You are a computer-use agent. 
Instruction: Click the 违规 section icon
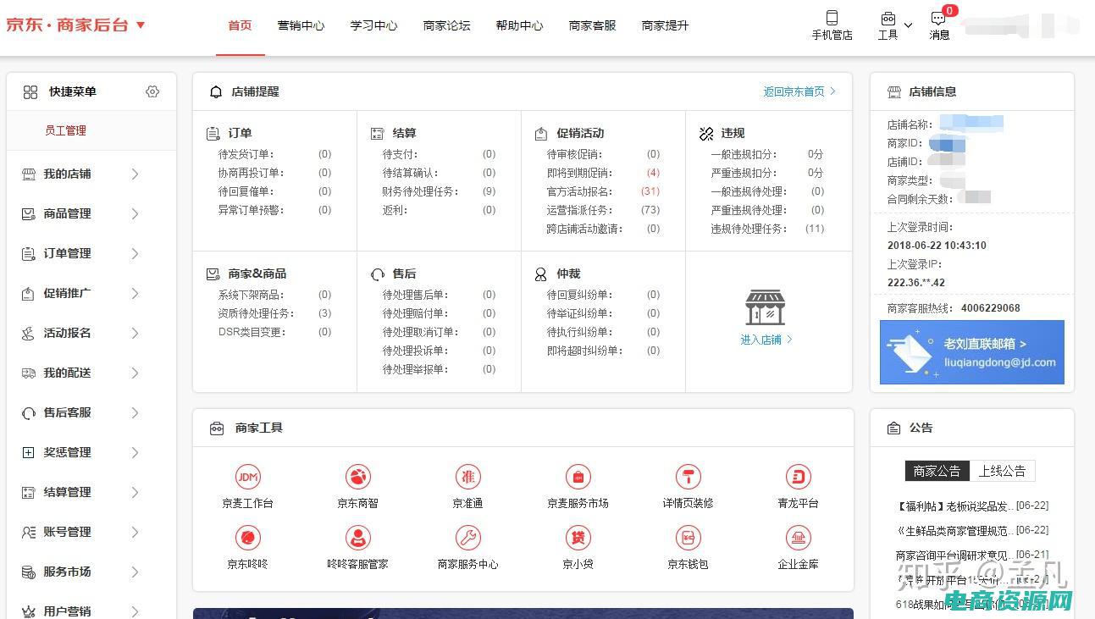tap(706, 134)
